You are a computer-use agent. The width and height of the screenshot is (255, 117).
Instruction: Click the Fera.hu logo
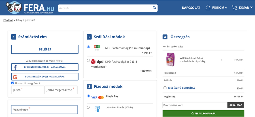click(28, 8)
